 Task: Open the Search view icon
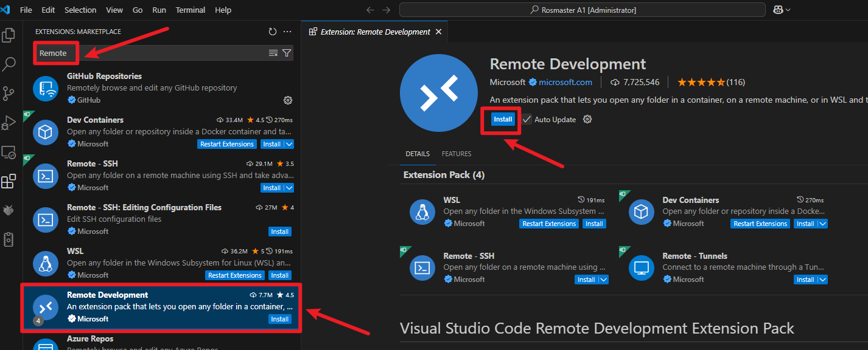tap(9, 64)
